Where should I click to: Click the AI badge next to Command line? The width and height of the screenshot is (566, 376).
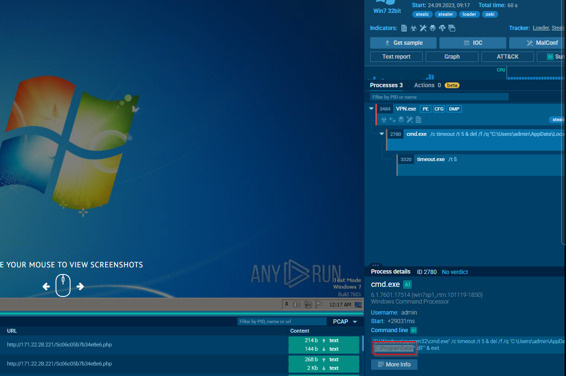tap(414, 330)
